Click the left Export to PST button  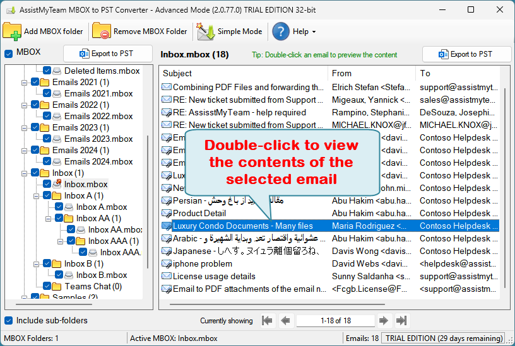point(108,54)
